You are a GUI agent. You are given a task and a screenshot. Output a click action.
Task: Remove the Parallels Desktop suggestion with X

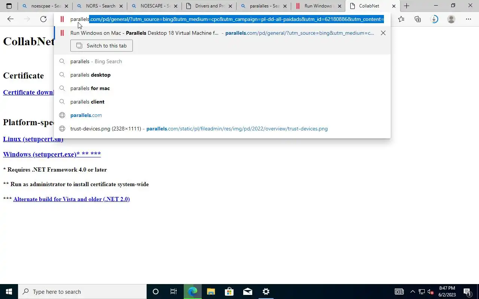pos(383,33)
